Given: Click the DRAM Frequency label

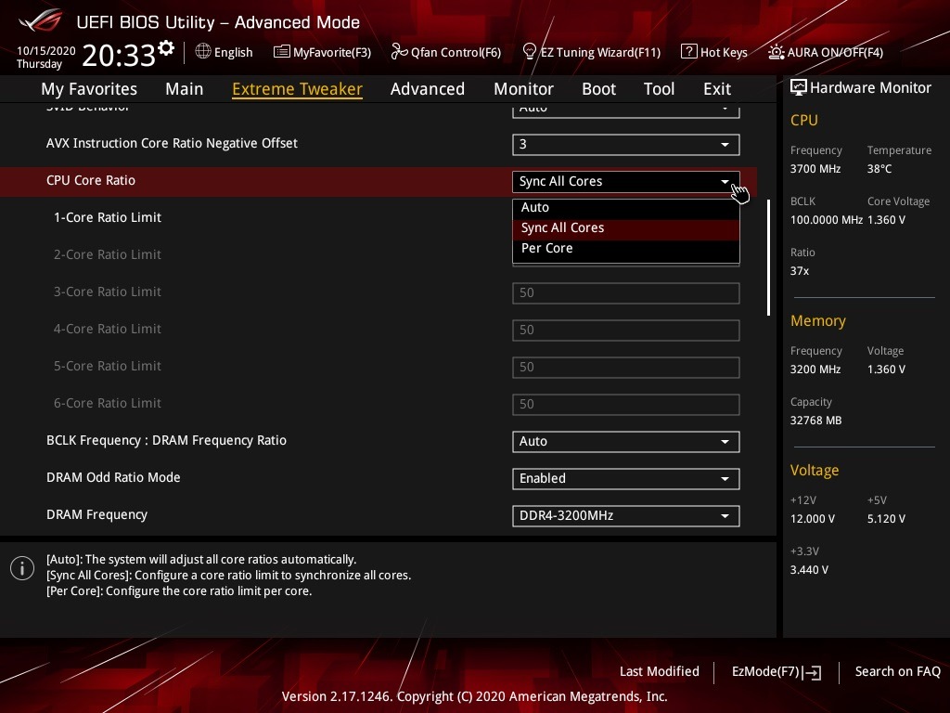Looking at the screenshot, I should 96,514.
